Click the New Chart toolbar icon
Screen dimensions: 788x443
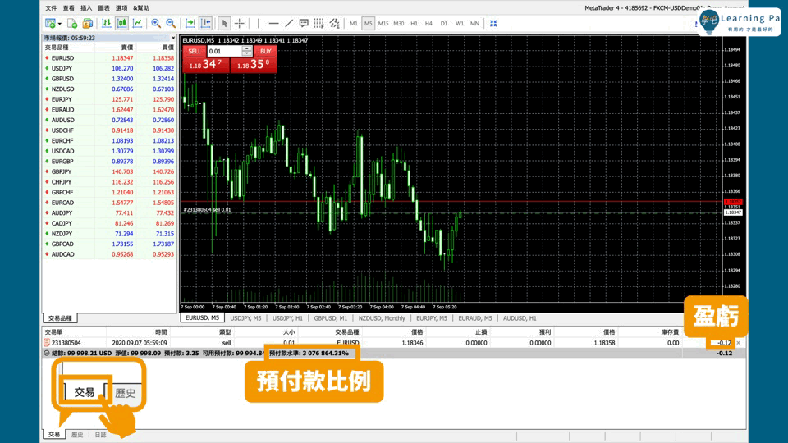pos(50,23)
